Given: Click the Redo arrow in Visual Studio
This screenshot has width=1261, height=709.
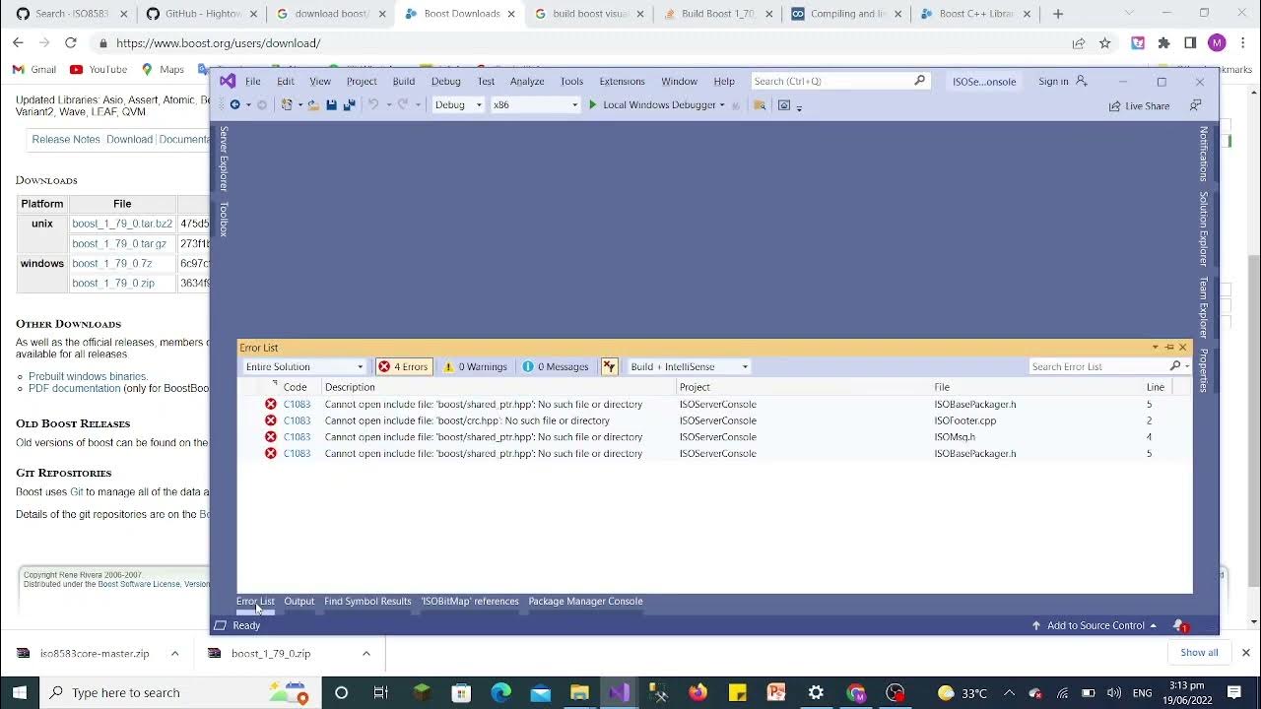Looking at the screenshot, I should [x=403, y=104].
